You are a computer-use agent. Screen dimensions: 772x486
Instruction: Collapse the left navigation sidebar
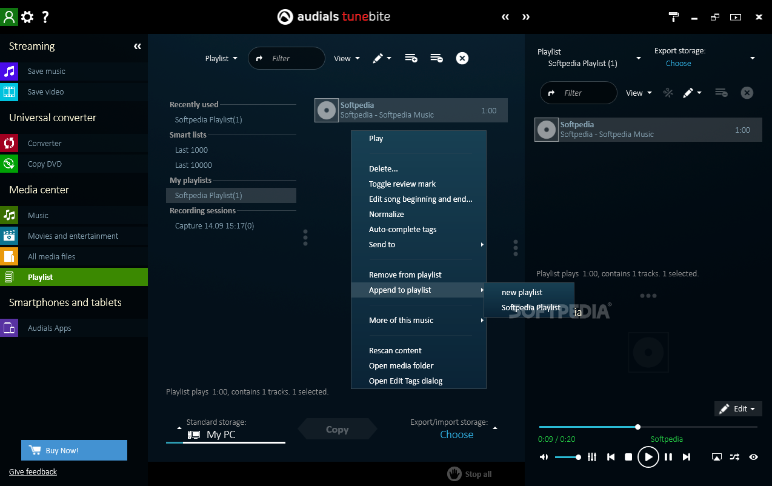[x=138, y=47]
